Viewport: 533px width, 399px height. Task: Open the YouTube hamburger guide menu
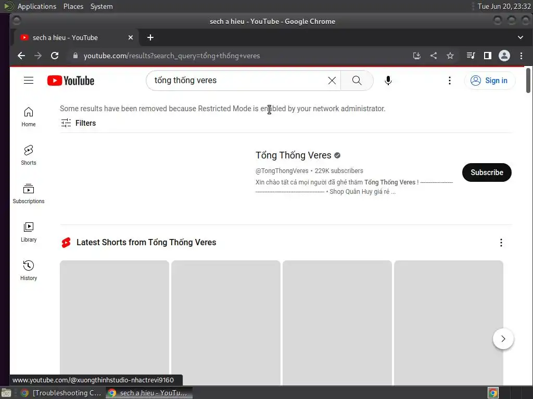29,81
